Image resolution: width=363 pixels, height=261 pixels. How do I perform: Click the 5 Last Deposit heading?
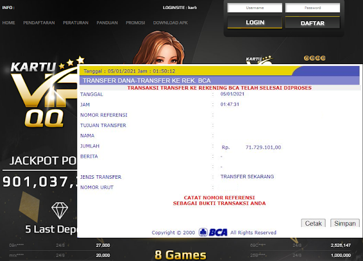pyautogui.click(x=51, y=229)
